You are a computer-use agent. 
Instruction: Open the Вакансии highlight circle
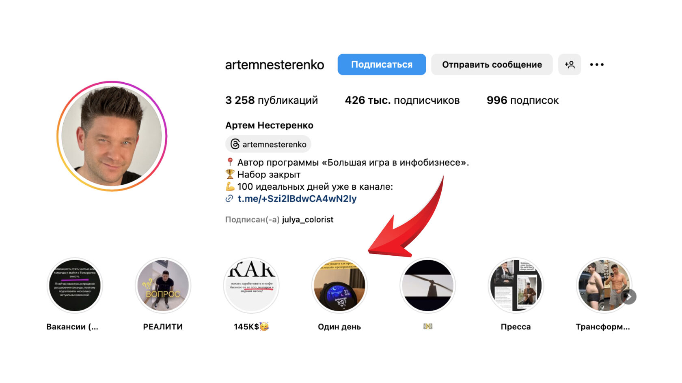pos(75,285)
